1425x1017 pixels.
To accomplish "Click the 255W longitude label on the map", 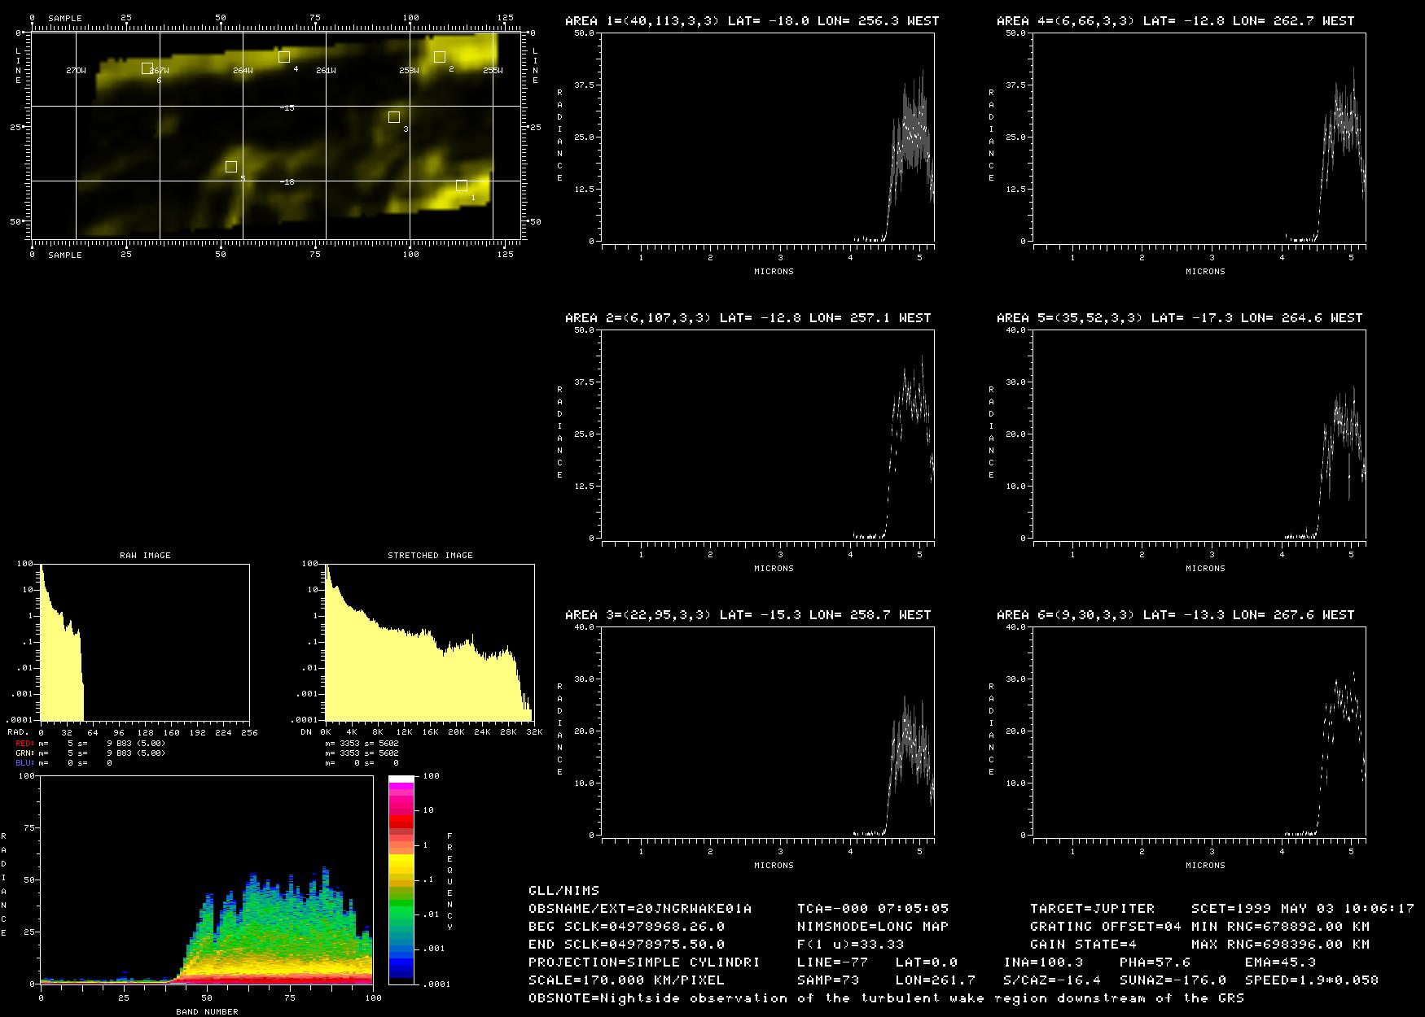I will [x=493, y=71].
